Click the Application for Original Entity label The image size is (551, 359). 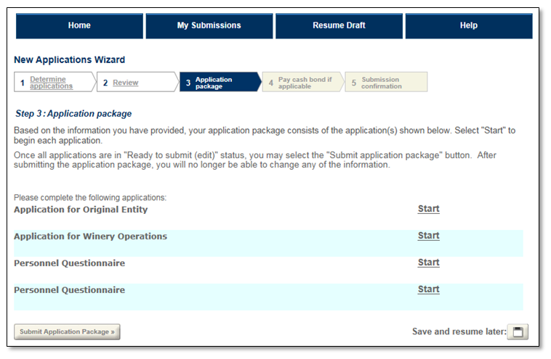point(81,210)
